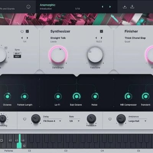Click the +3 pattern key
Viewport: 153px width, 153px height.
[16, 140]
